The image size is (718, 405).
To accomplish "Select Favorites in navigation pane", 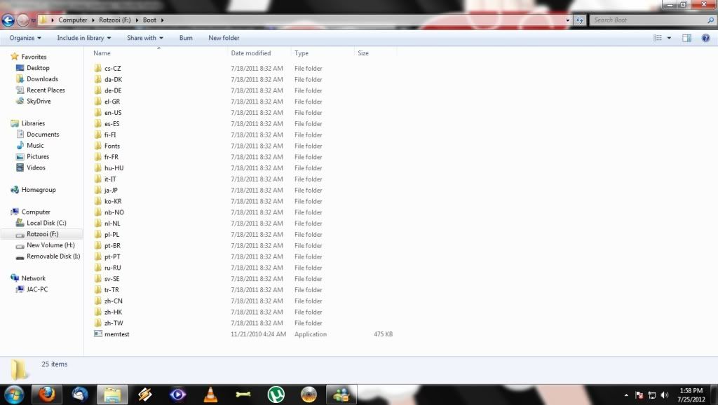I will click(x=34, y=57).
